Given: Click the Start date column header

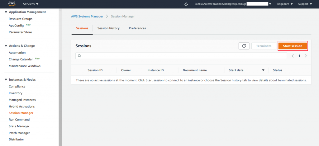Looking at the screenshot, I should click(236, 70).
